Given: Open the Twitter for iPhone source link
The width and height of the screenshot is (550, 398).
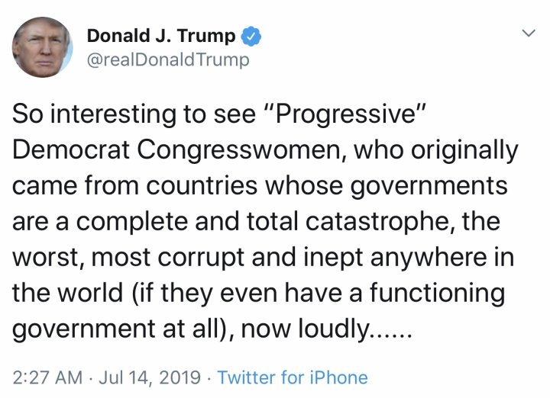Looking at the screenshot, I should 293,377.
